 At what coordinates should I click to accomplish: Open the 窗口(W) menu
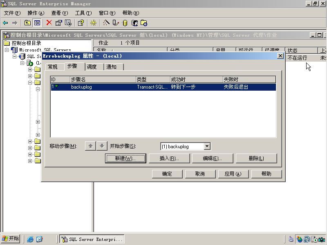(107, 13)
